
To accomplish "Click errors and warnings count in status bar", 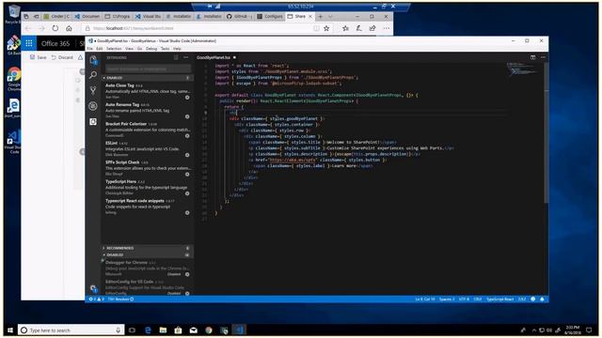I will point(97,299).
